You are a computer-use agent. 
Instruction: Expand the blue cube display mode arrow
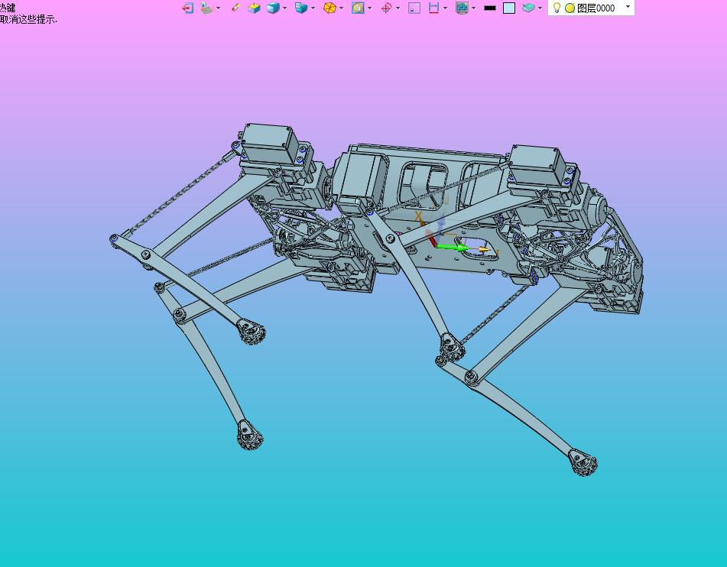point(284,8)
